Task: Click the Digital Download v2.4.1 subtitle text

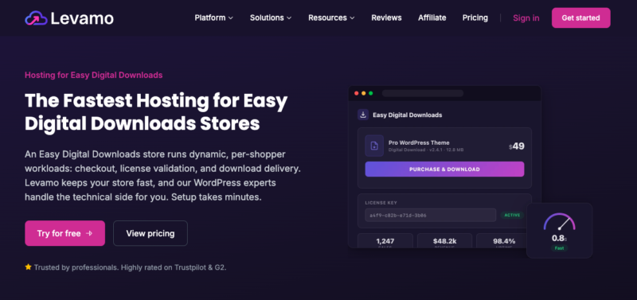Action: pyautogui.click(x=426, y=150)
